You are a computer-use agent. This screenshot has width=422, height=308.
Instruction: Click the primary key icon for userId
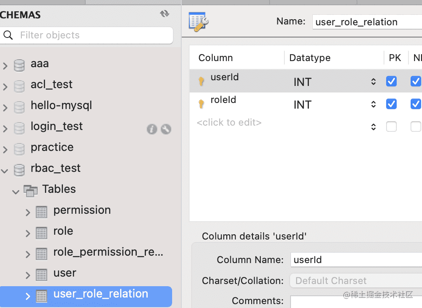click(201, 81)
